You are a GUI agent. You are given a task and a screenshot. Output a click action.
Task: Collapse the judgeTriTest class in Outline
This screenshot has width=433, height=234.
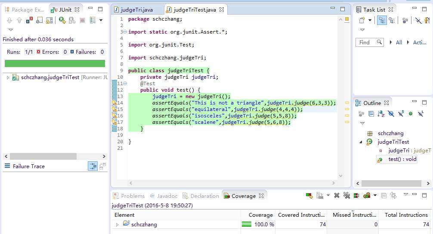click(361, 142)
